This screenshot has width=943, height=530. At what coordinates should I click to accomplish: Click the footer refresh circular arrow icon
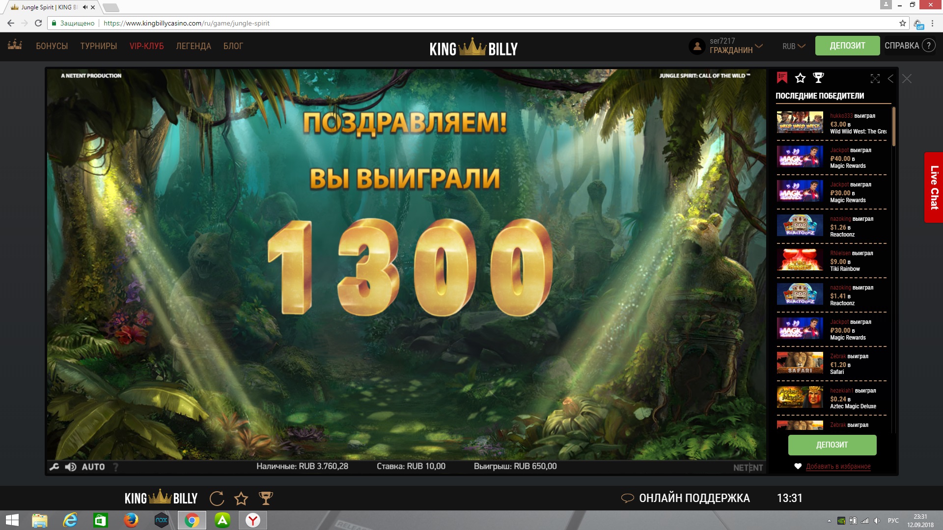(217, 499)
